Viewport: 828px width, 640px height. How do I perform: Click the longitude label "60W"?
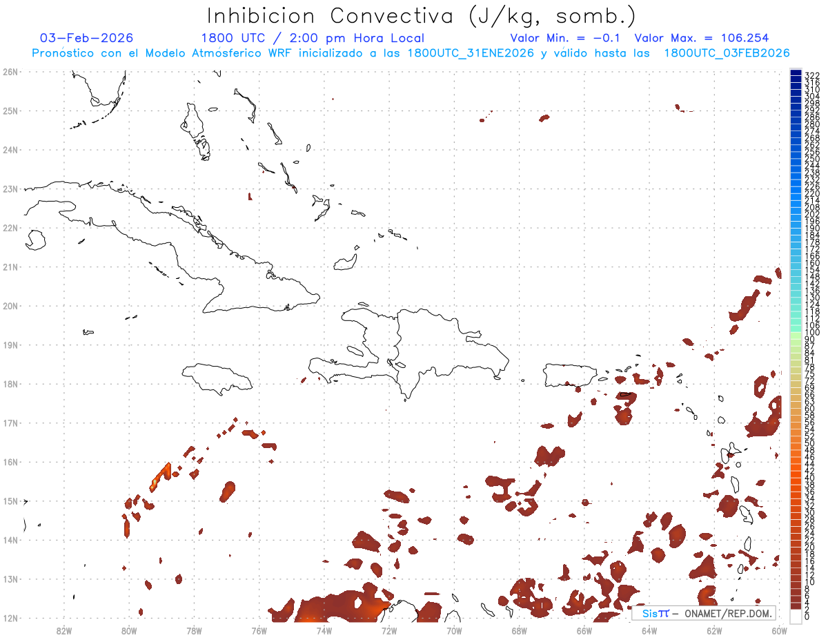click(780, 630)
